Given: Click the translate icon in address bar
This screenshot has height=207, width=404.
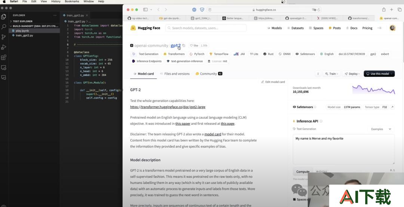Looking at the screenshot, I should [314, 10].
